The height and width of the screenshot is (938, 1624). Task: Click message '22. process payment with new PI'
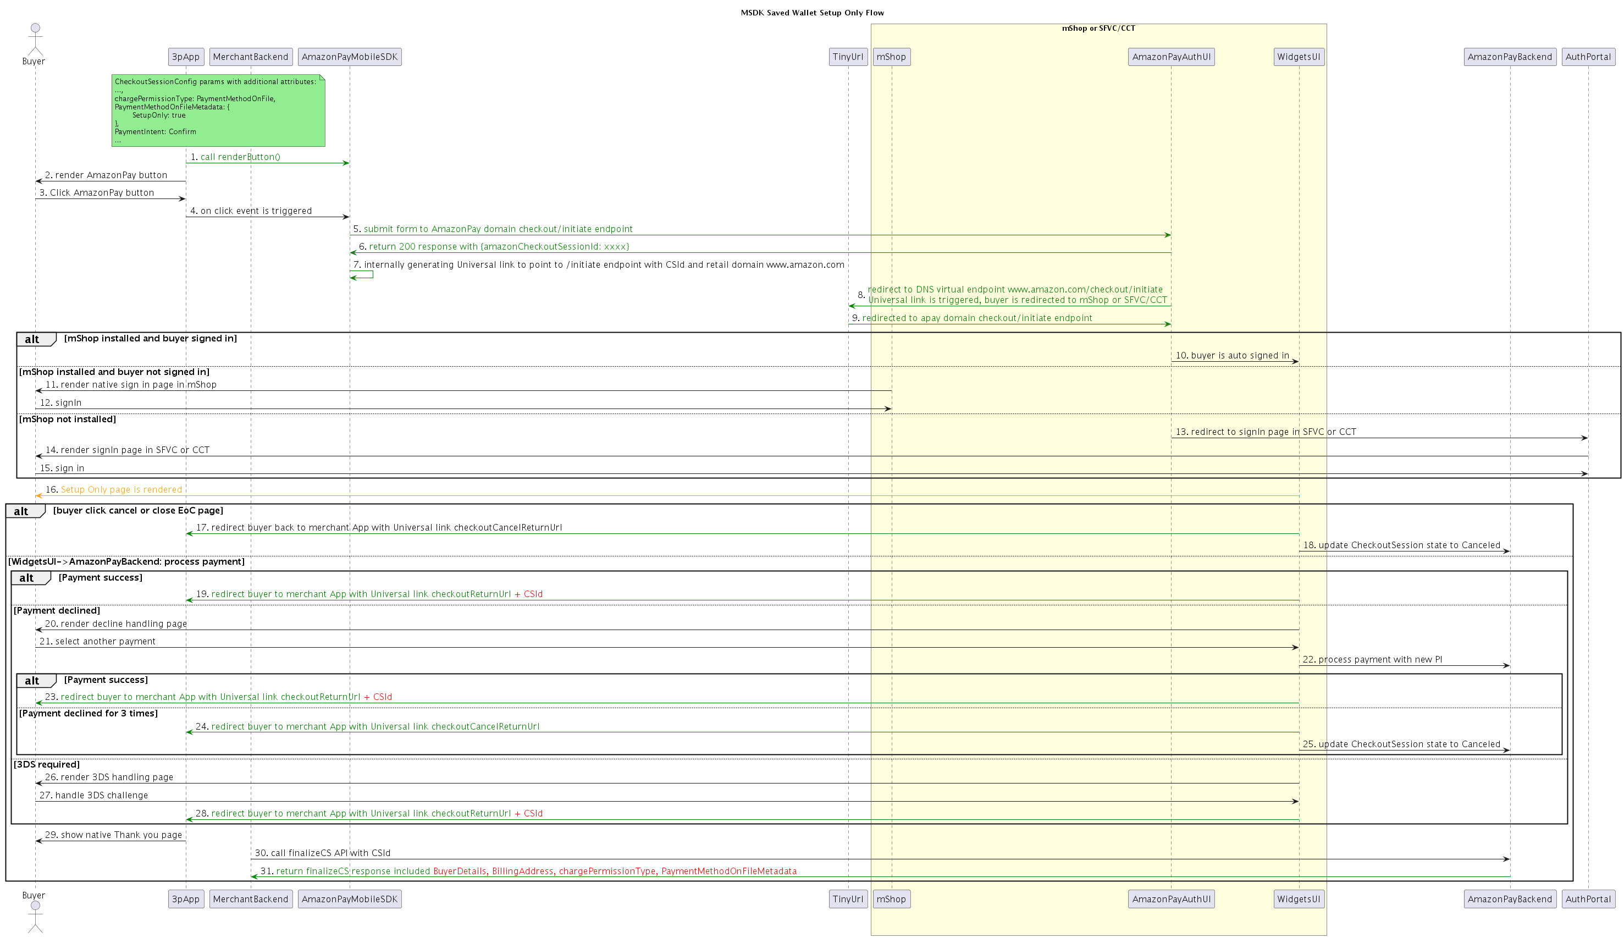point(1372,660)
